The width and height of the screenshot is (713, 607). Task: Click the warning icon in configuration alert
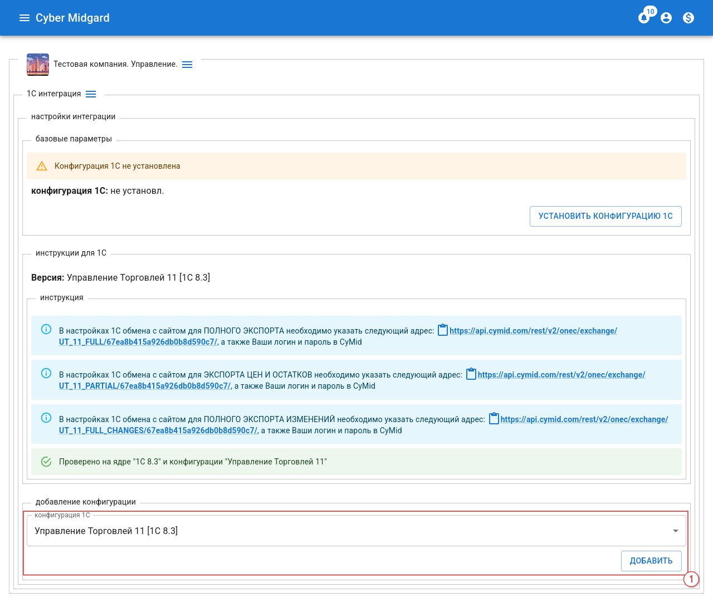pos(42,166)
